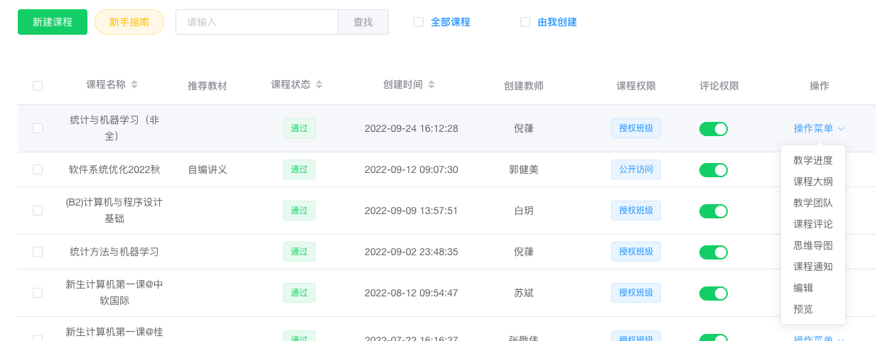Disable comment switch for 软件系统优化2022秋

pyautogui.click(x=713, y=169)
